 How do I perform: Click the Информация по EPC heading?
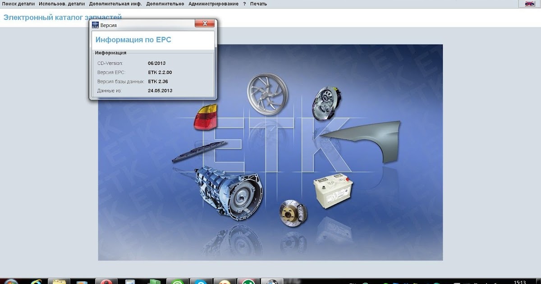[133, 40]
